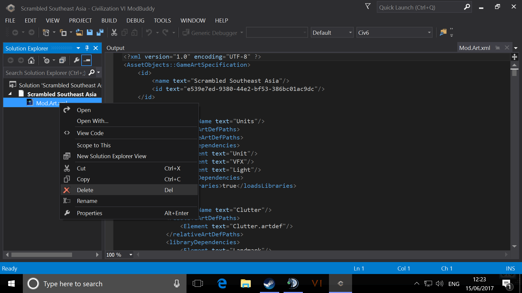
Task: Click the Home icon in Solution Explorer
Action: pyautogui.click(x=31, y=60)
